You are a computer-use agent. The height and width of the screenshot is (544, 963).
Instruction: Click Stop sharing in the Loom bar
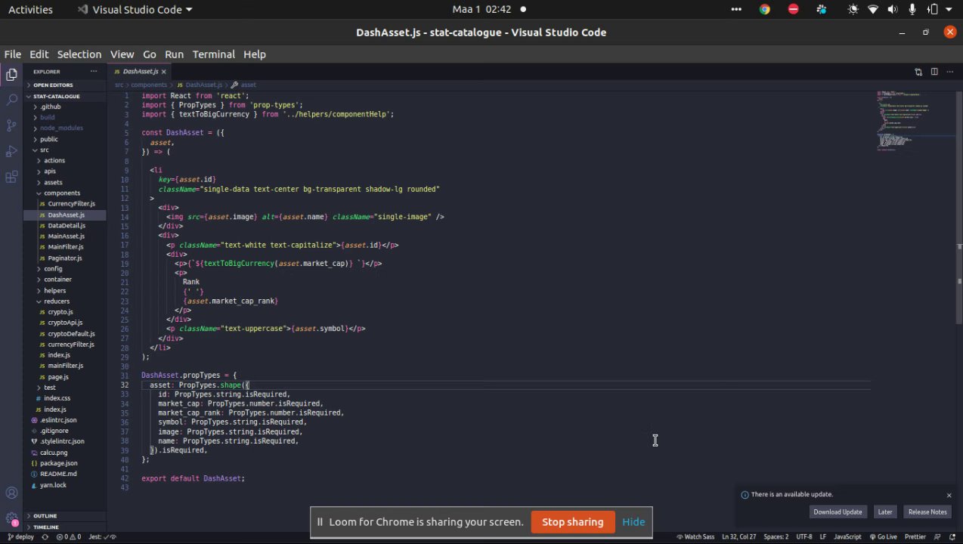pos(572,522)
